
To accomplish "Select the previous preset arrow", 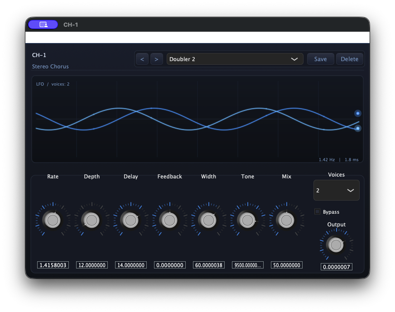I will [142, 59].
